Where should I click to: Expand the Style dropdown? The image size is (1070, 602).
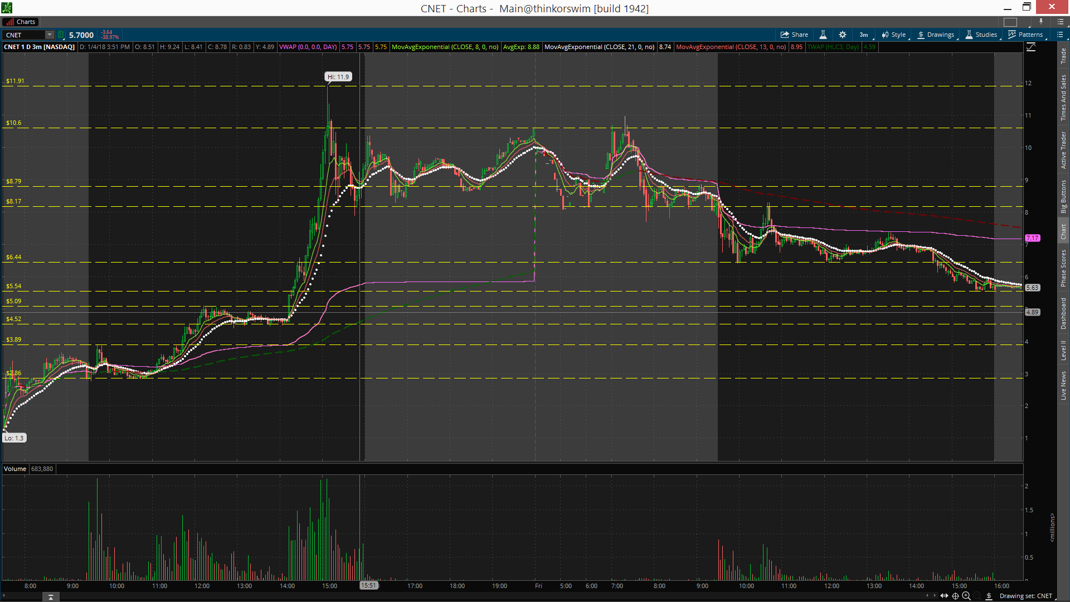[x=894, y=35]
